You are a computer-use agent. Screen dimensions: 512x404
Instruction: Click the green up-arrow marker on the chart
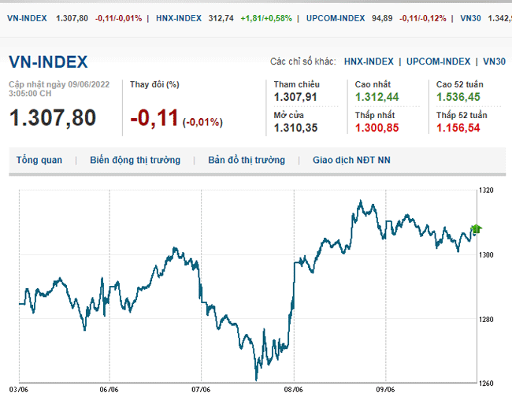pos(476,229)
